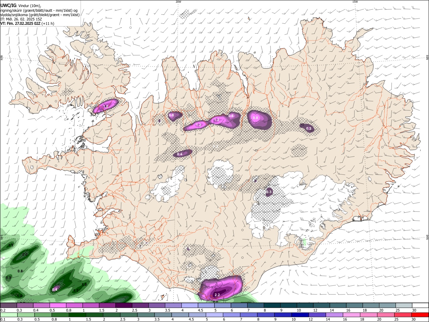Image resolution: width=429 pixels, height=322 pixels.
Task: Click dark purple upper legend swatch 2–2.5
Action: coord(124,306)
